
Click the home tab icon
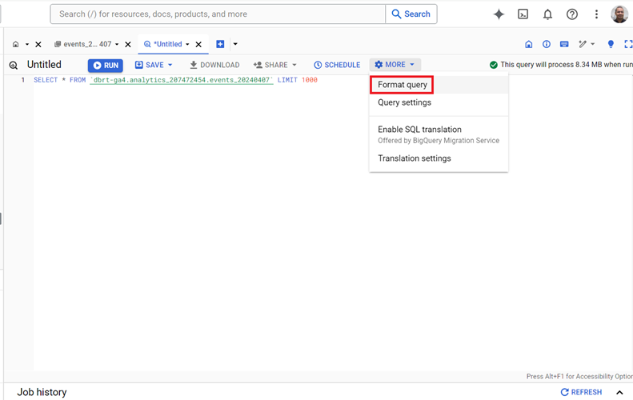click(x=16, y=44)
